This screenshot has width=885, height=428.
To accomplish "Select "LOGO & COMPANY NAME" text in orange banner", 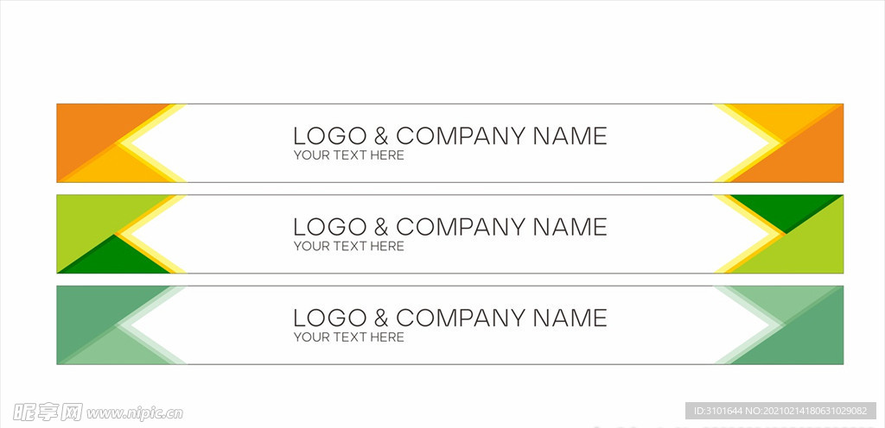I will tap(449, 135).
